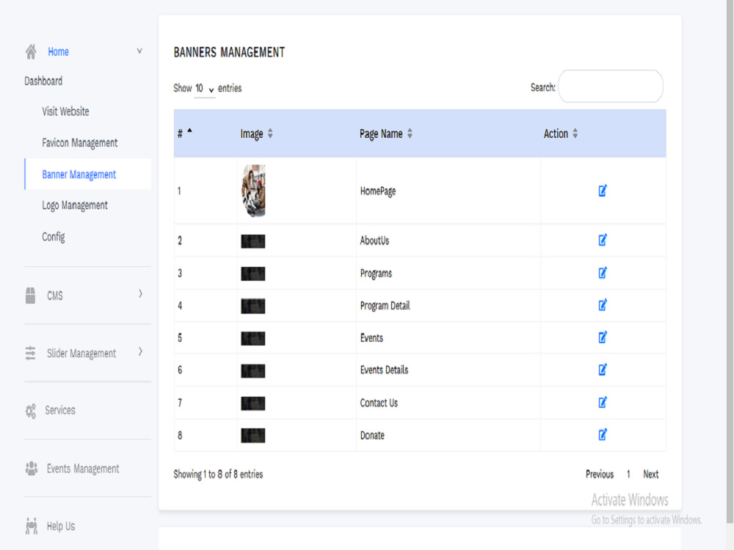Open Slider Management menu
Image resolution: width=734 pixels, height=550 pixels.
point(81,353)
